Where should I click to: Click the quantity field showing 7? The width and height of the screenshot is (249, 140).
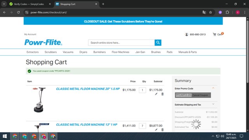142,126
